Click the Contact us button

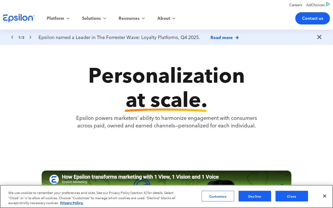click(312, 18)
